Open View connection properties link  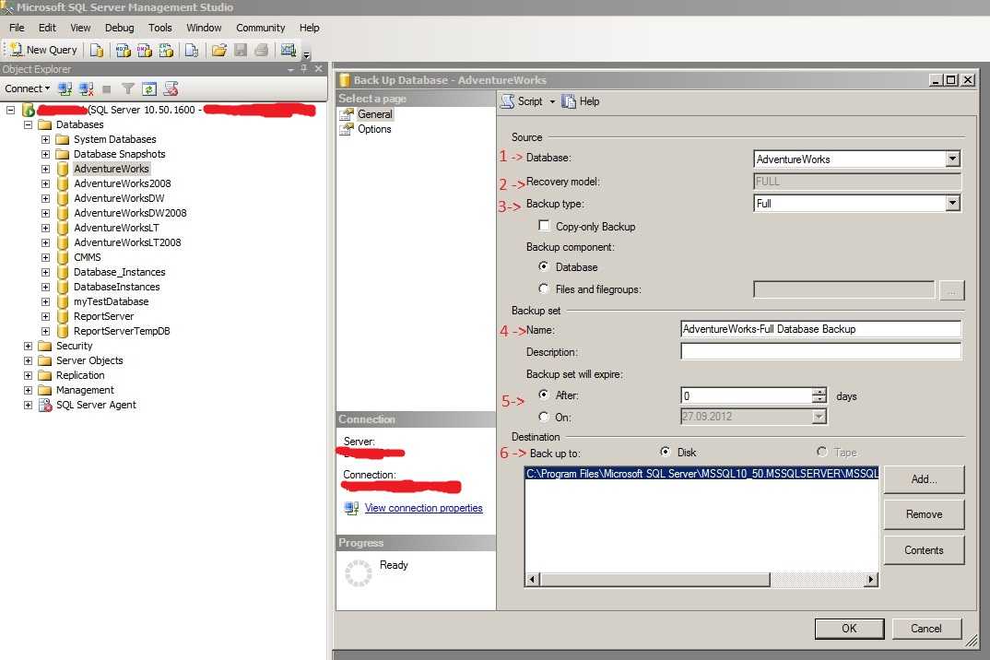[x=424, y=508]
